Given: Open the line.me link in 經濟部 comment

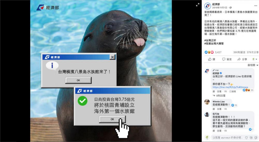Looking at the screenshot, I should [230, 87].
